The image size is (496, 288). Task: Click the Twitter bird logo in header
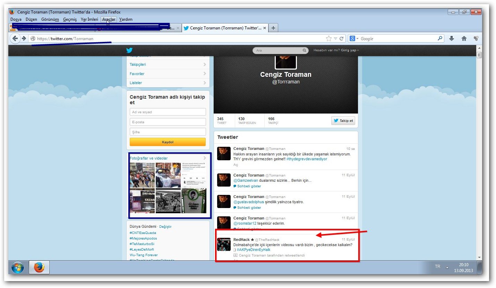click(x=129, y=50)
